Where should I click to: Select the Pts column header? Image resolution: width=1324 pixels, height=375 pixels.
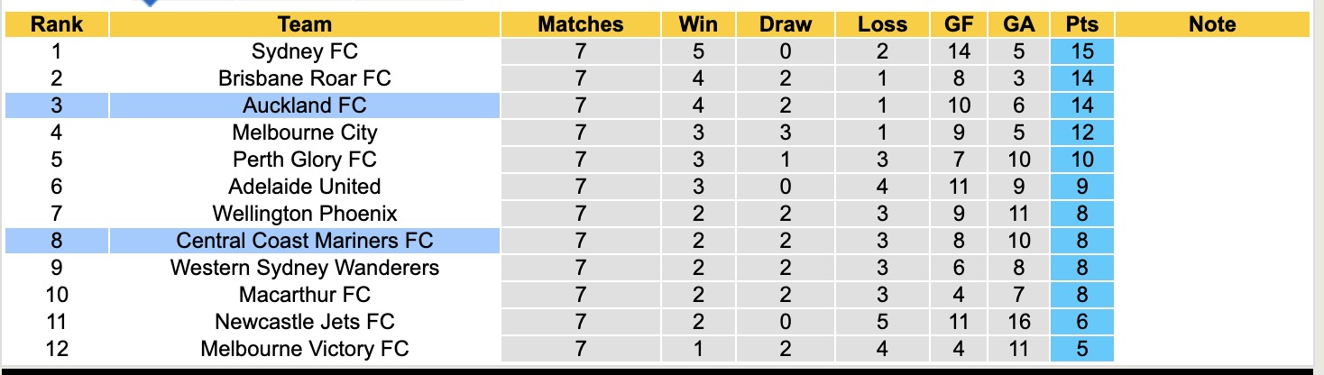point(1082,24)
